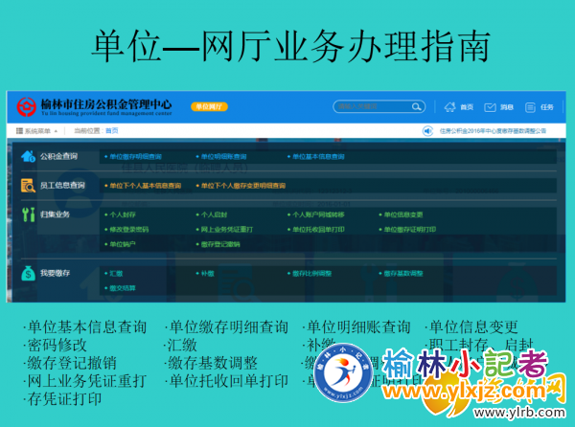Click the announcement speaker icon
Image resolution: width=575 pixels, height=427 pixels.
click(x=427, y=131)
